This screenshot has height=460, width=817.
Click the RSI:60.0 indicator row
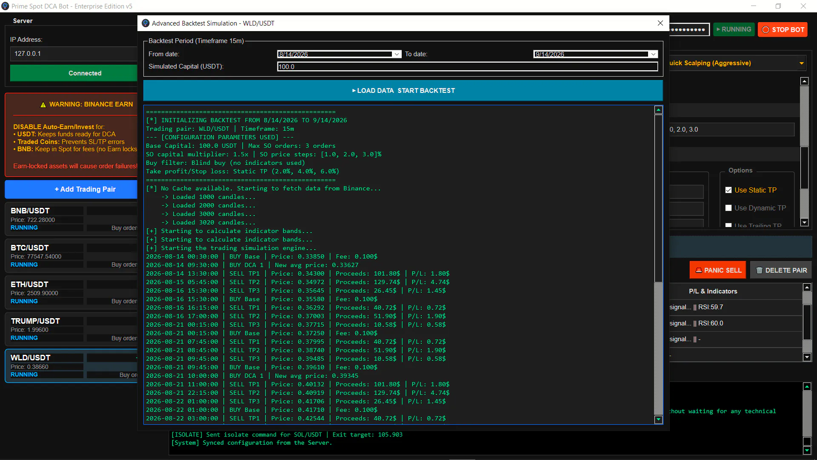[x=735, y=323]
